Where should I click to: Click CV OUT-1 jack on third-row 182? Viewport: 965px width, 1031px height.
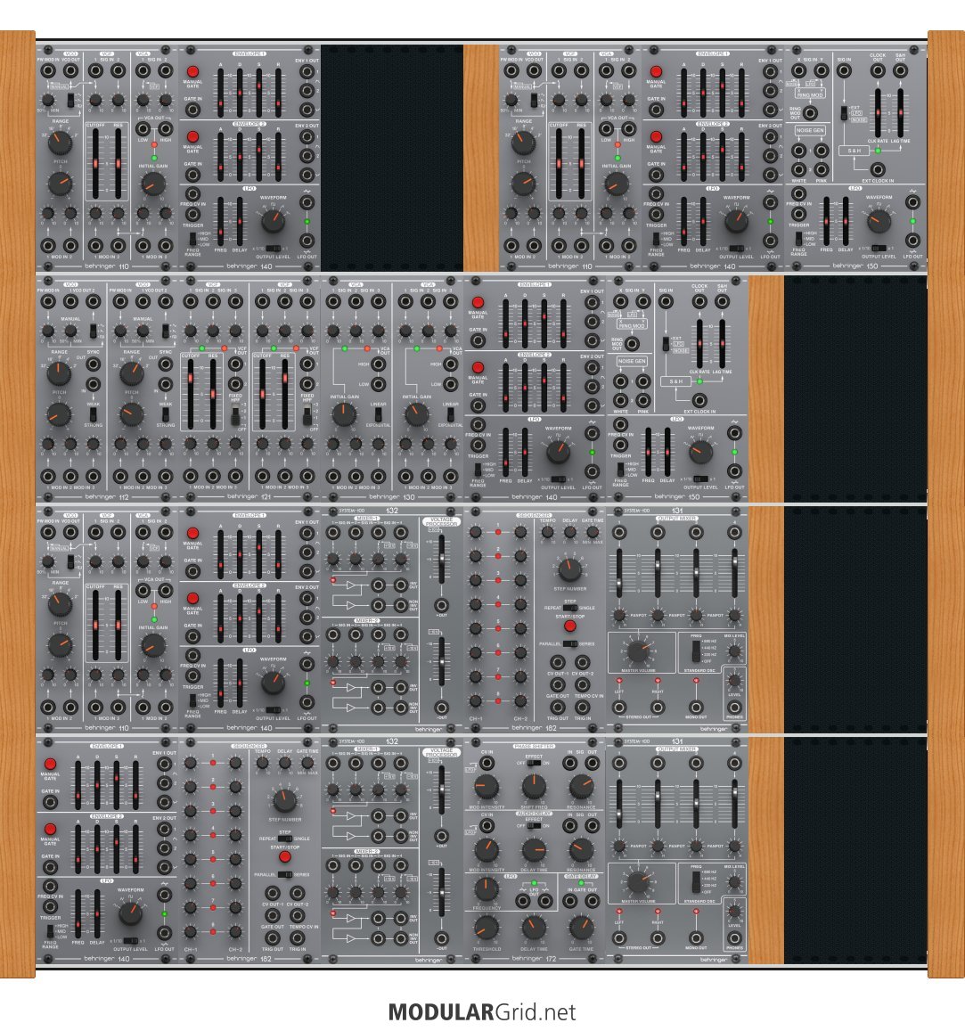pyautogui.click(x=558, y=663)
